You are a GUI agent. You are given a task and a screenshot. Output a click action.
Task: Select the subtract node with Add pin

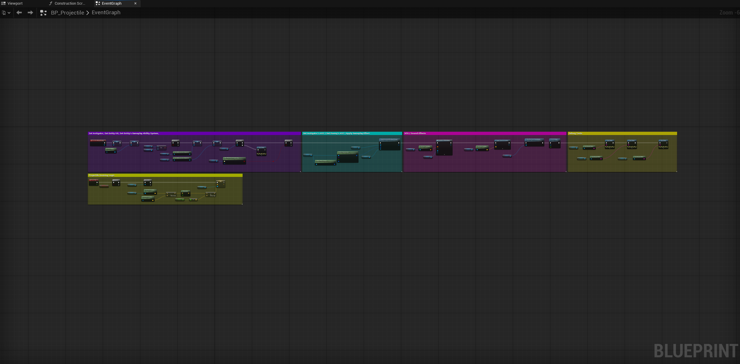pos(171,194)
